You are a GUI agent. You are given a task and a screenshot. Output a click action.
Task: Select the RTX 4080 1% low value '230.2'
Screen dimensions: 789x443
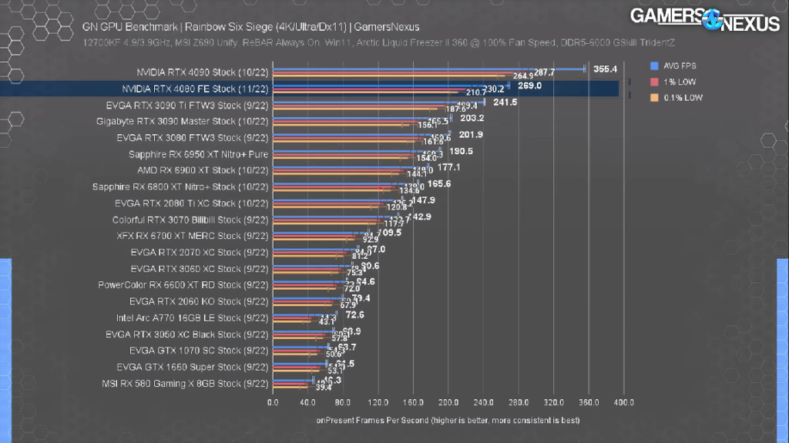pyautogui.click(x=494, y=89)
